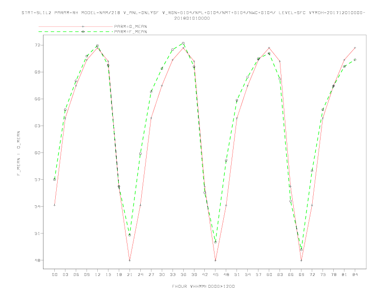Click the O_MEAN plus marker at hour 60 peak
Image resolution: width=387 pixels, height=299 pixels.
pos(269,47)
